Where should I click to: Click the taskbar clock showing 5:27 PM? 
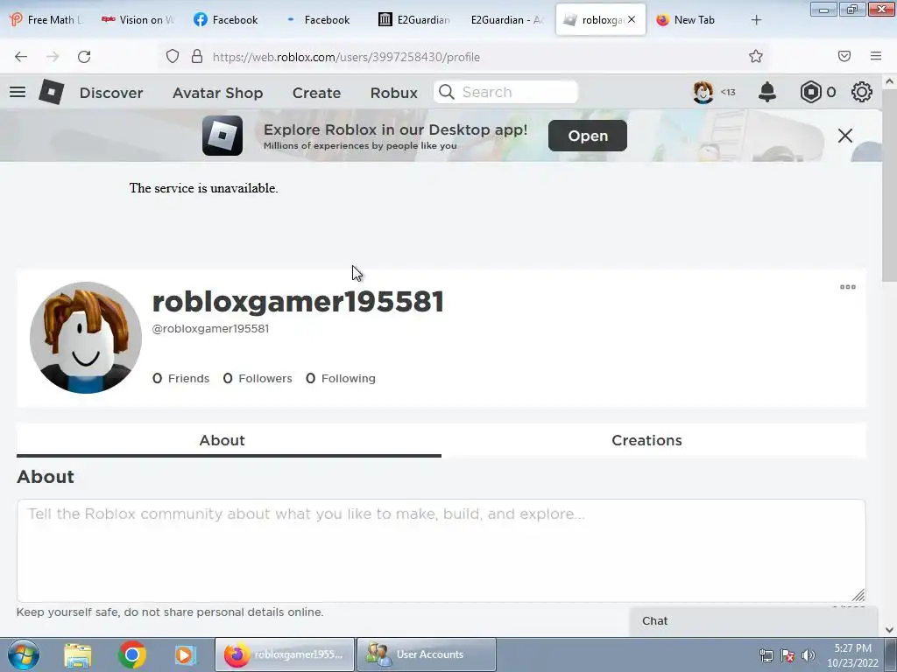(852, 655)
